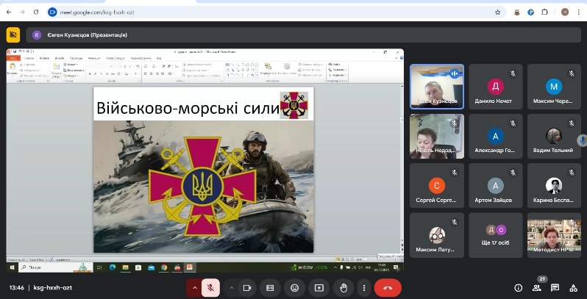Open more options three-dot menu in Meet
587x299 pixels.
pyautogui.click(x=363, y=288)
